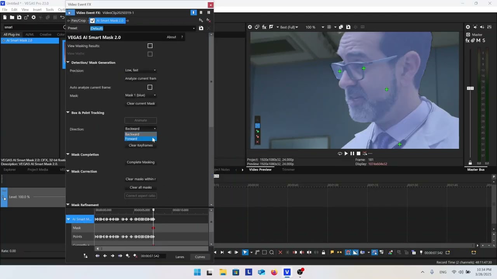
Task: Click Complete Masking button
Action: click(x=141, y=162)
